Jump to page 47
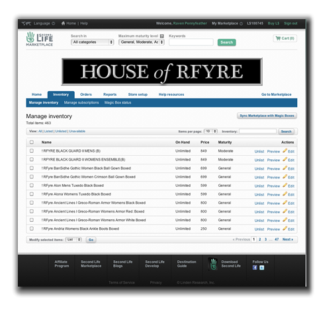 (277, 239)
